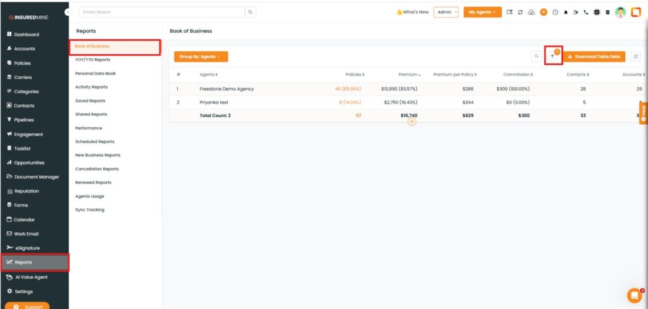This screenshot has width=648, height=309.
Task: Open the user profile avatar
Action: [x=620, y=12]
